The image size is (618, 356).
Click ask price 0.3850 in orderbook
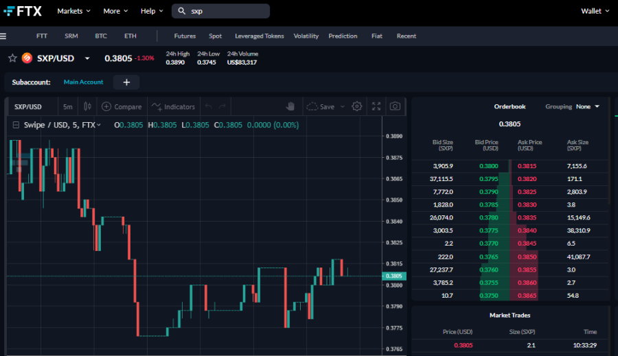pyautogui.click(x=527, y=257)
